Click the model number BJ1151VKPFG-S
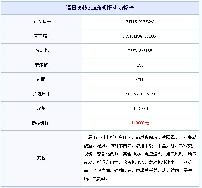The height and width of the screenshot is (188, 202). 140,22
